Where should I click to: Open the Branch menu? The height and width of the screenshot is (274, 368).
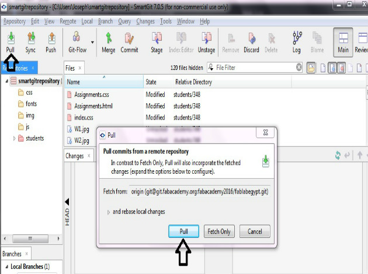105,22
